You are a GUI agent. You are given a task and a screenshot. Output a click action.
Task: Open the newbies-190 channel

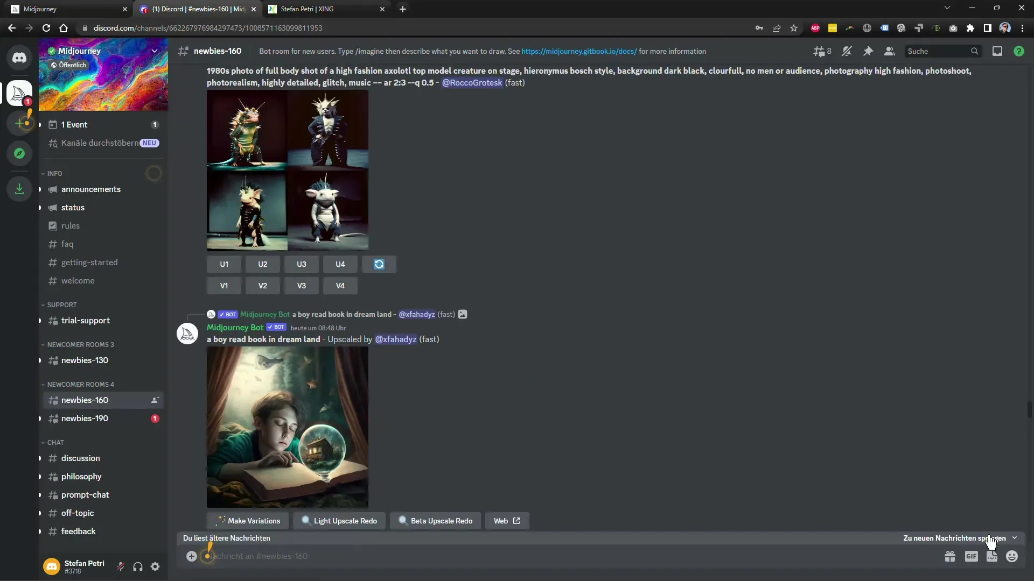point(85,418)
